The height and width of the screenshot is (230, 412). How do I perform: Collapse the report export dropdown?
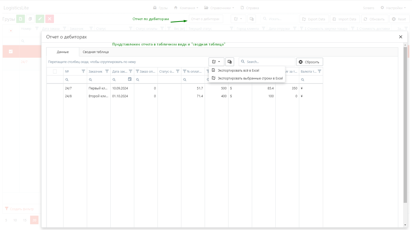coord(216,62)
